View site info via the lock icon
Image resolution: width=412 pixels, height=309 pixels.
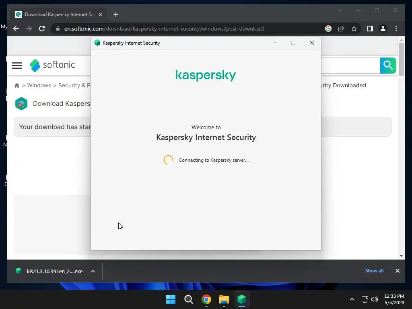[58, 29]
